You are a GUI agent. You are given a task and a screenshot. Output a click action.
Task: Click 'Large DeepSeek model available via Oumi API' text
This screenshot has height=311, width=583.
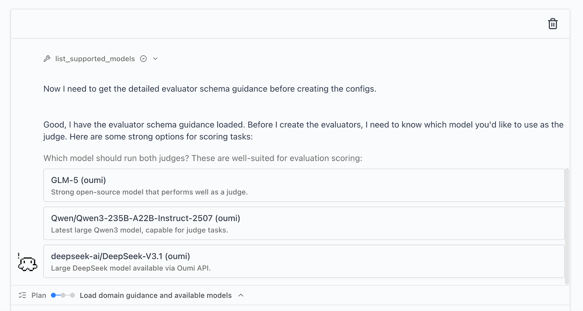click(131, 268)
